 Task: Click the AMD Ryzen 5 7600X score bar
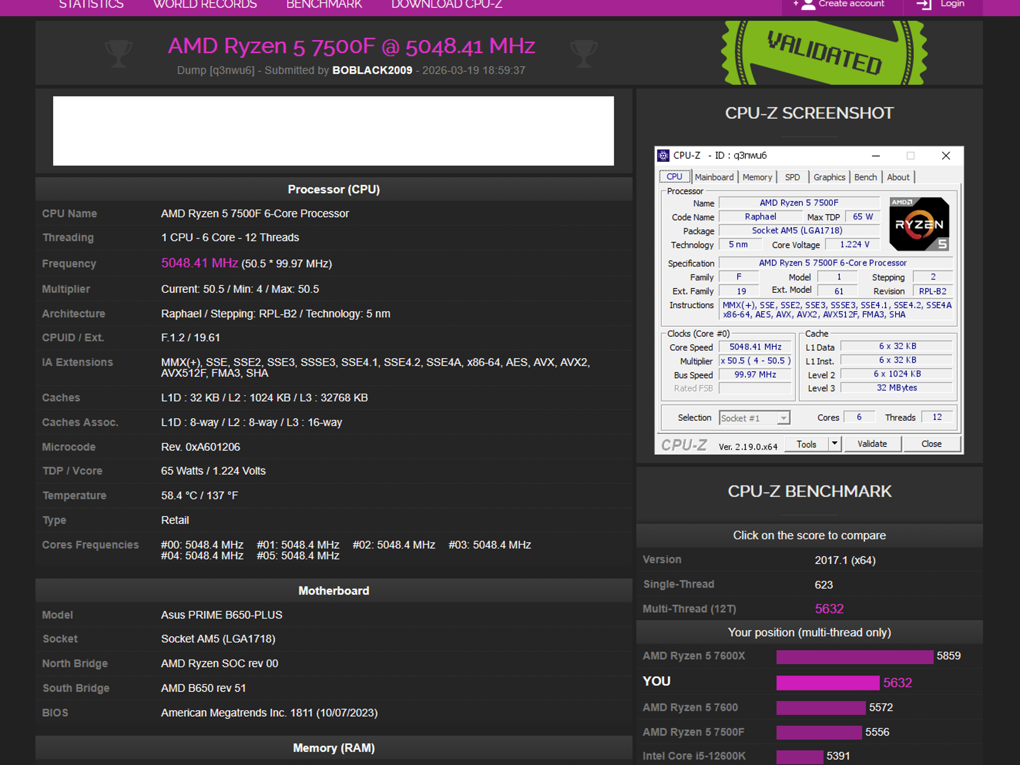click(x=855, y=657)
